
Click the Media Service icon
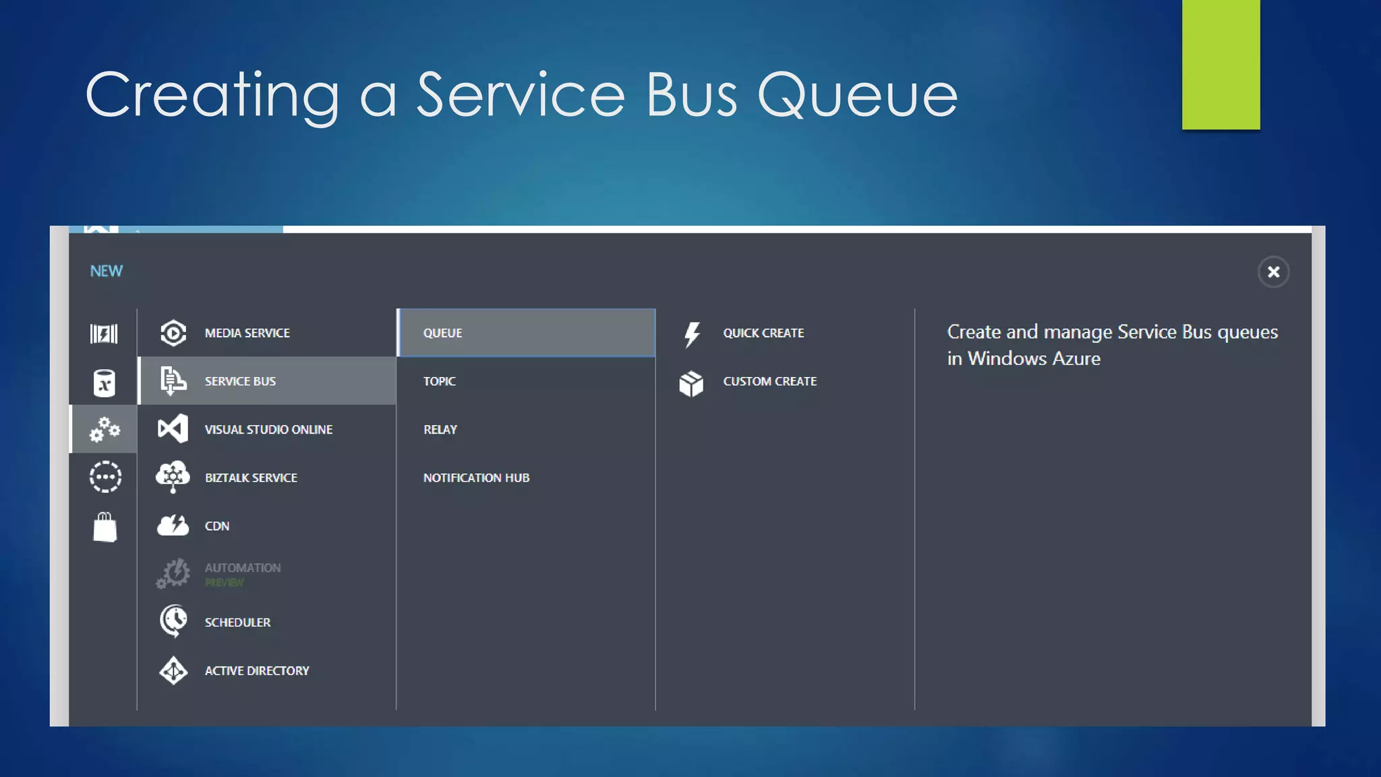pyautogui.click(x=173, y=333)
